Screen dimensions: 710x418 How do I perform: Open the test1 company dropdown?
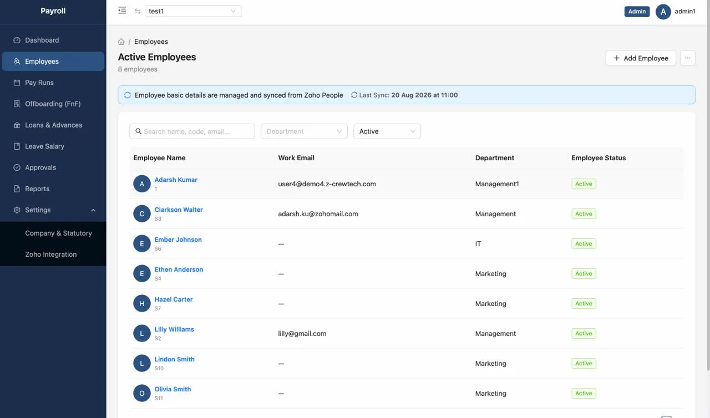pyautogui.click(x=193, y=11)
